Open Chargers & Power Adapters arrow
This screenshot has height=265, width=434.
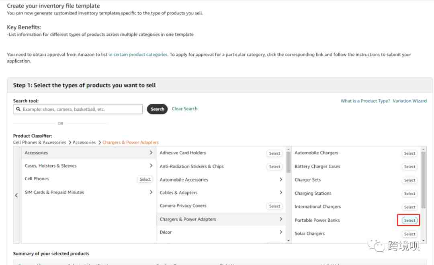click(x=280, y=219)
